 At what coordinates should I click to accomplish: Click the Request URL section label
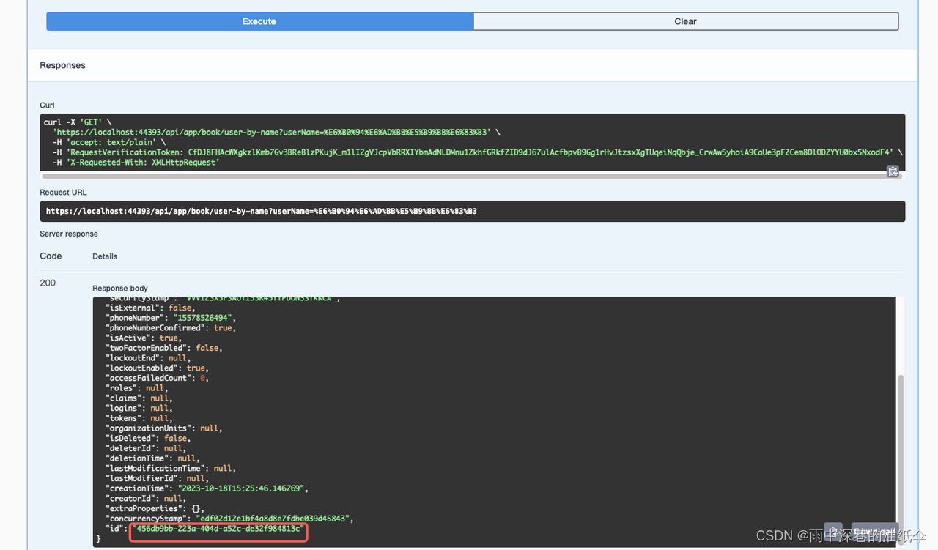(63, 193)
